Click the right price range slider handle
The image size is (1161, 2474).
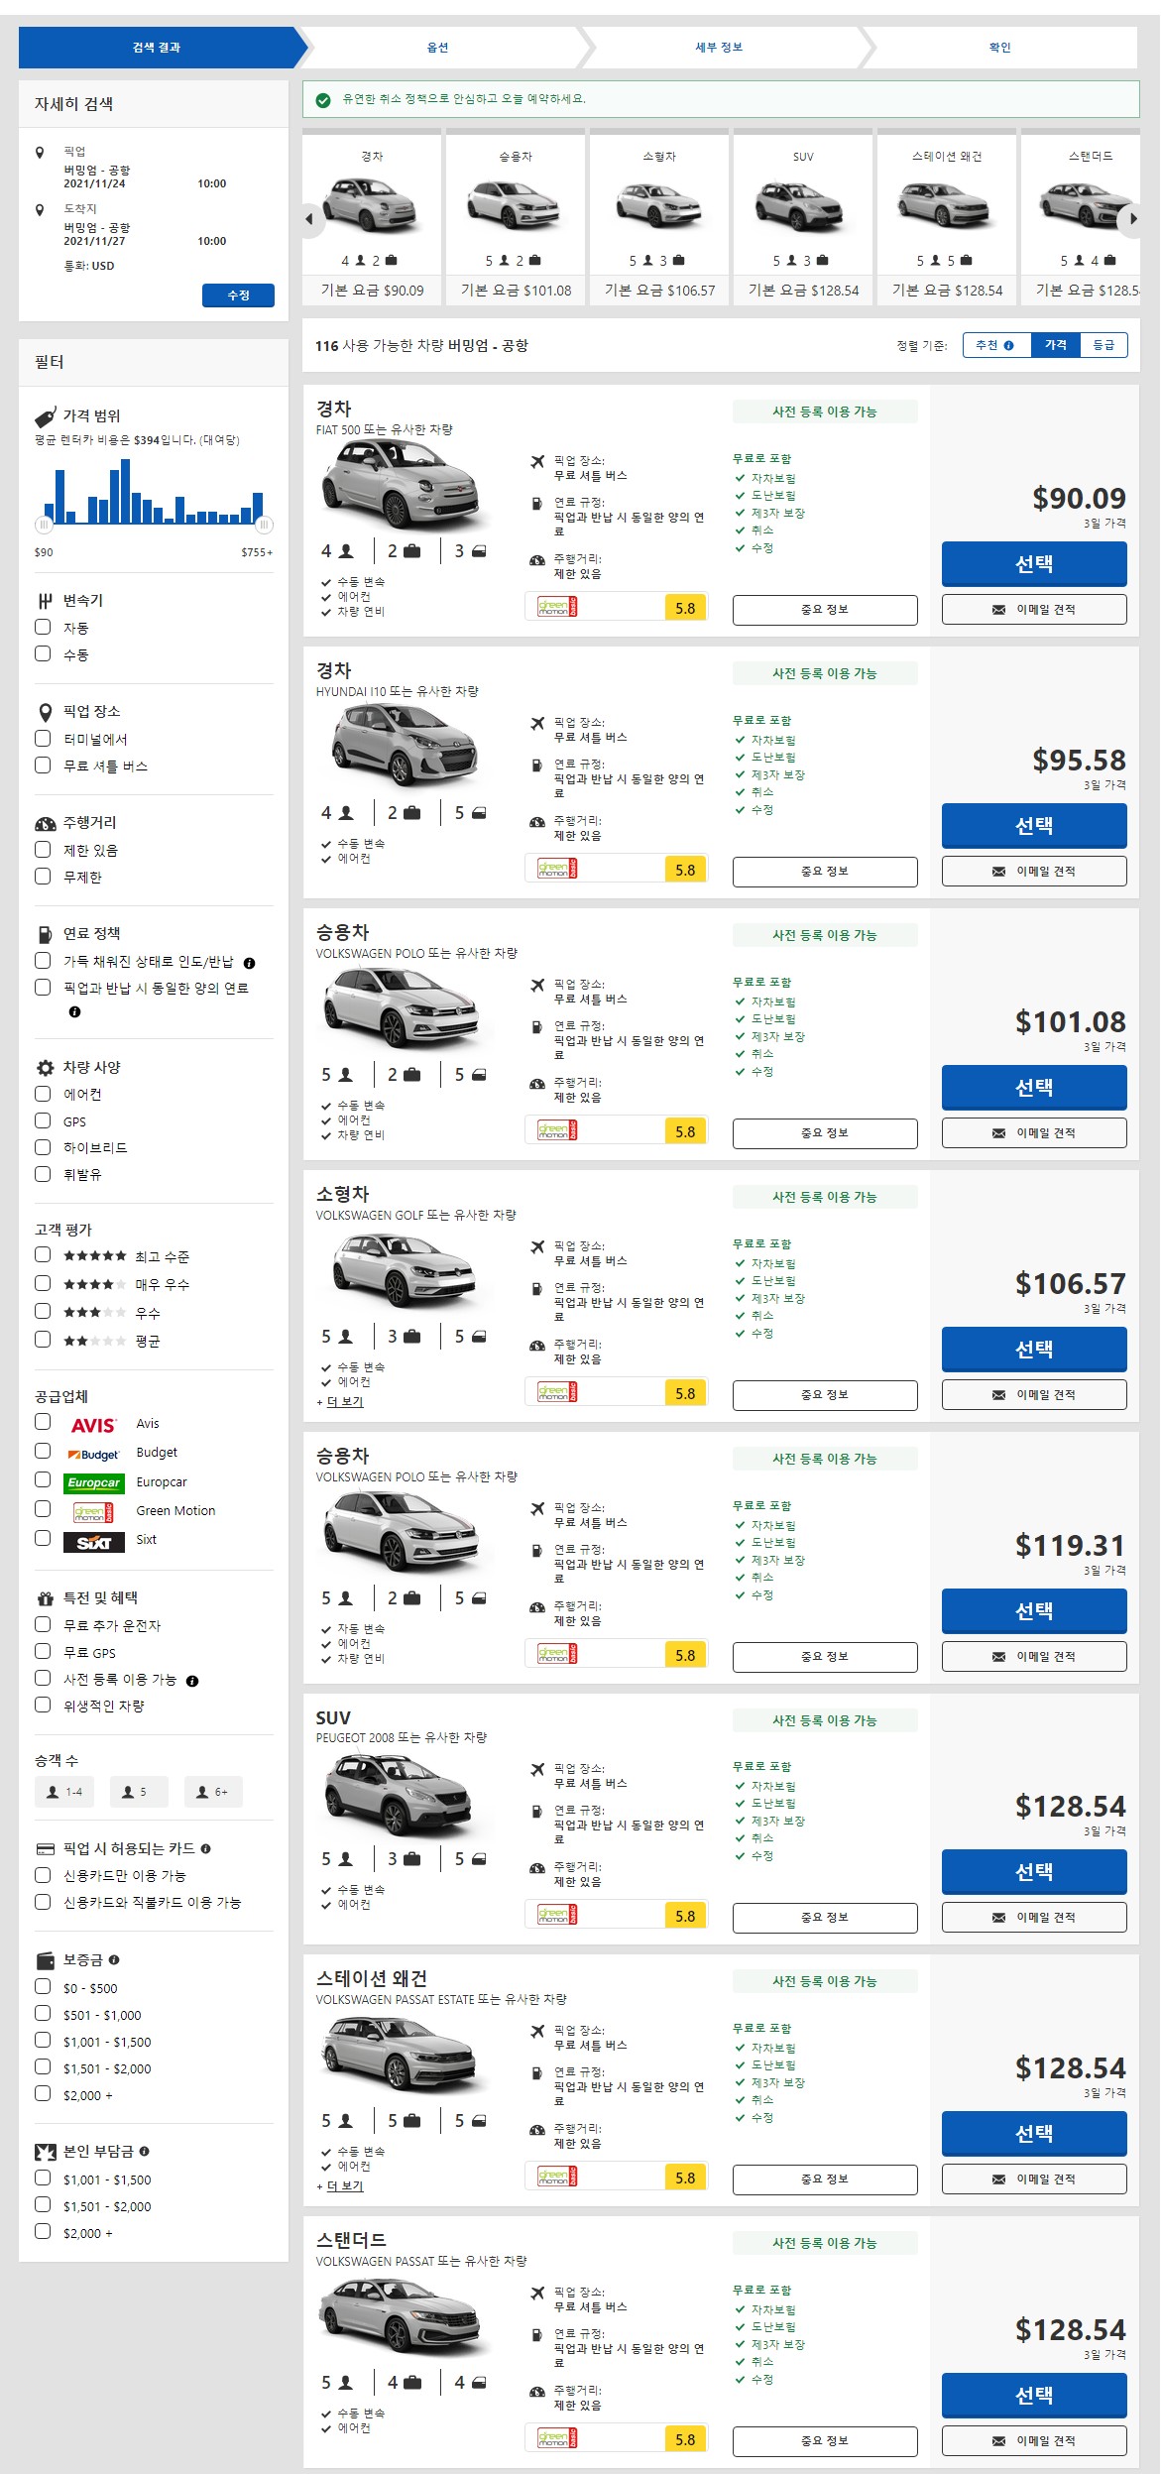[264, 525]
